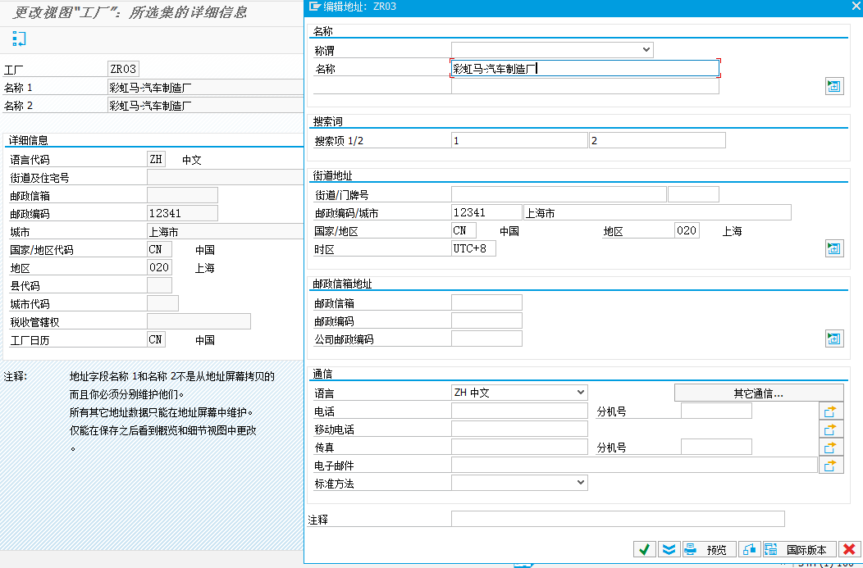The width and height of the screenshot is (863, 568).
Task: Click 邮政信箱 field in background view
Action: pyautogui.click(x=182, y=195)
